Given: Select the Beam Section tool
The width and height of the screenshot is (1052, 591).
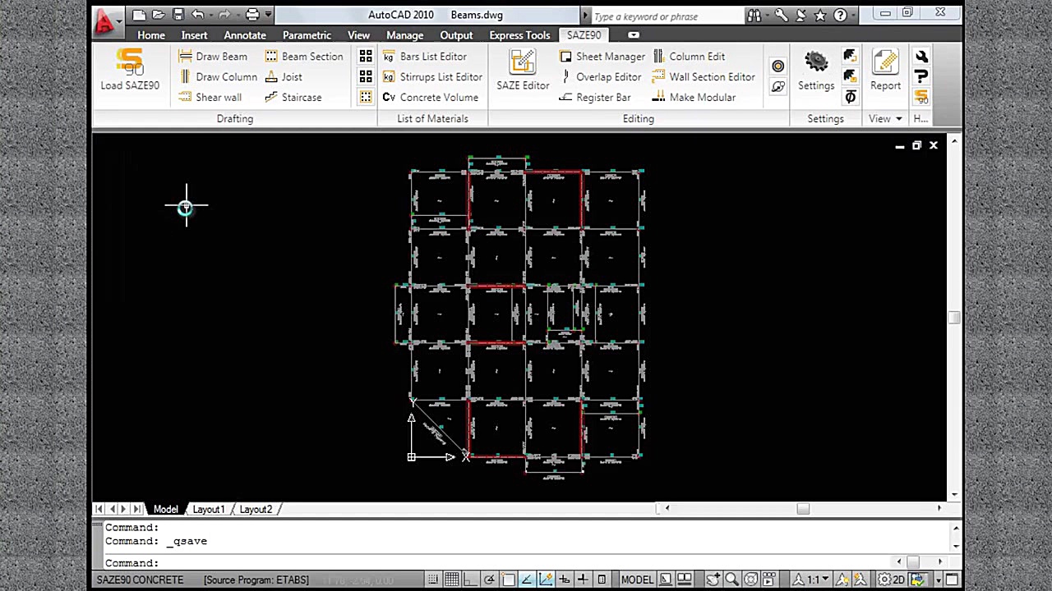Looking at the screenshot, I should pyautogui.click(x=303, y=57).
